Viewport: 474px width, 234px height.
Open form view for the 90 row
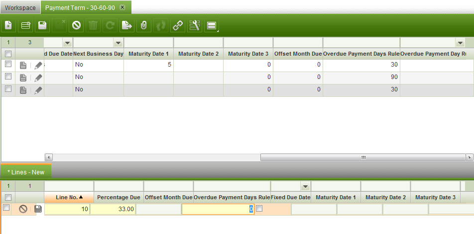tap(23, 78)
